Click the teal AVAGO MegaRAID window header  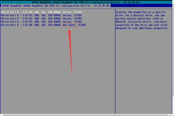(85, 2)
